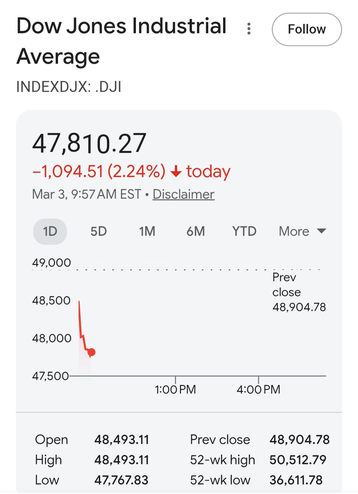Open the three-dot more options menu
Screen dimensions: 358x494
click(249, 29)
